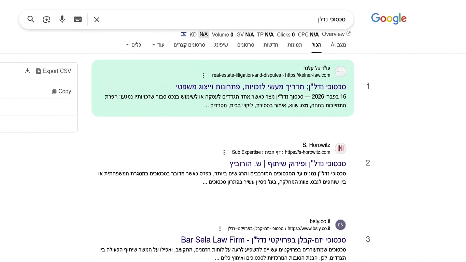This screenshot has height=262, width=466.
Task: Click the עו"ד גל קלנר site name
Action: click(x=317, y=68)
